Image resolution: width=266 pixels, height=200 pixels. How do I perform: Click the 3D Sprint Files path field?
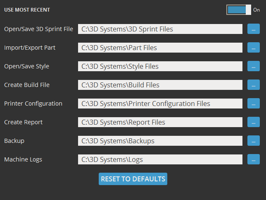point(160,29)
